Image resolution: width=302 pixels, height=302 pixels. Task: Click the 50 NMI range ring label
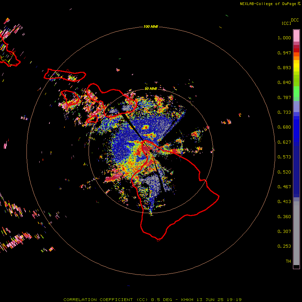click(x=151, y=89)
